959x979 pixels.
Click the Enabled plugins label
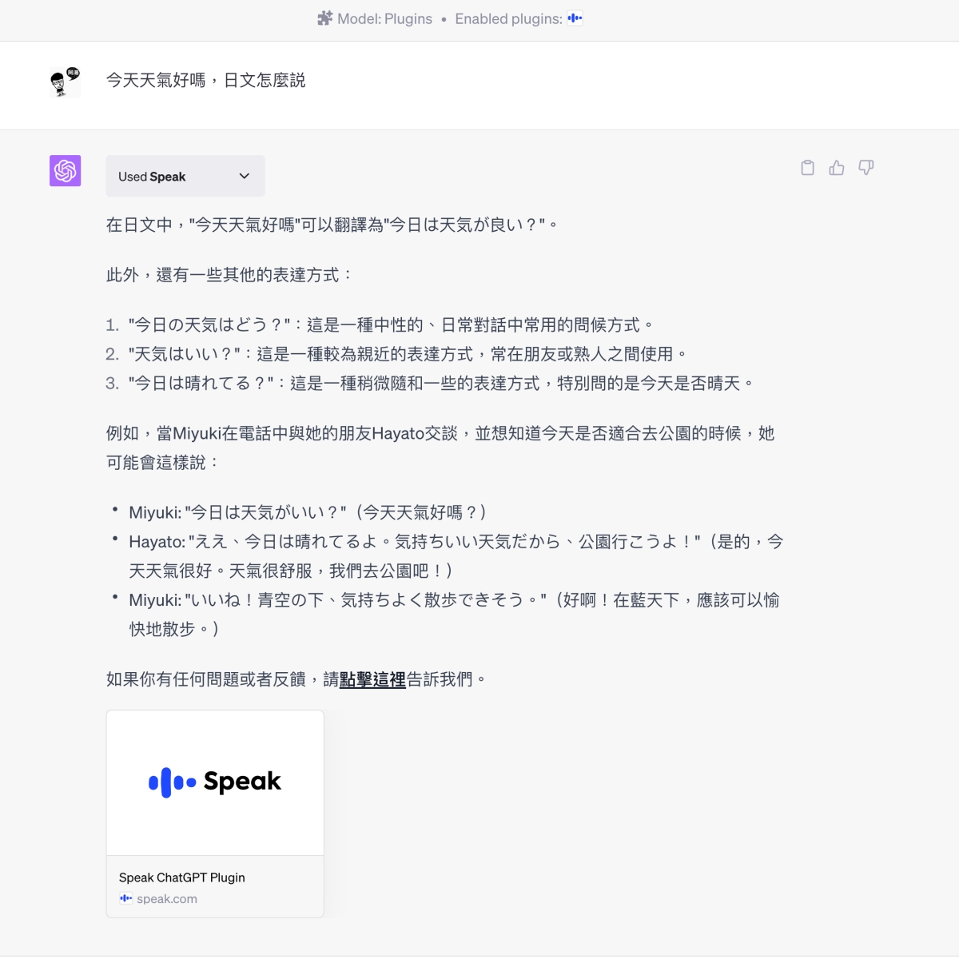click(x=509, y=18)
